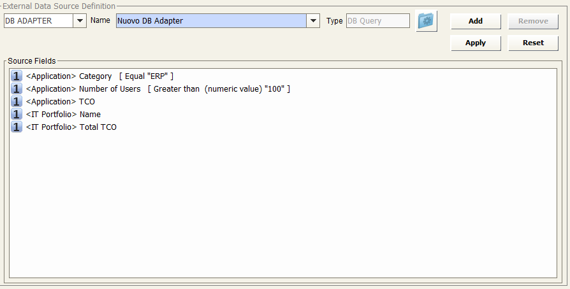The image size is (570, 289).
Task: Click the numeric icon beside Number of Users
Action: tap(17, 89)
